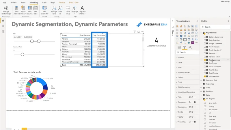Enable Focus mode on the table visual
The height and width of the screenshot is (130, 231).
139,31
